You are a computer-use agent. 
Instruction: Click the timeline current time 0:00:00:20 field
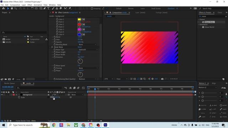8,87
